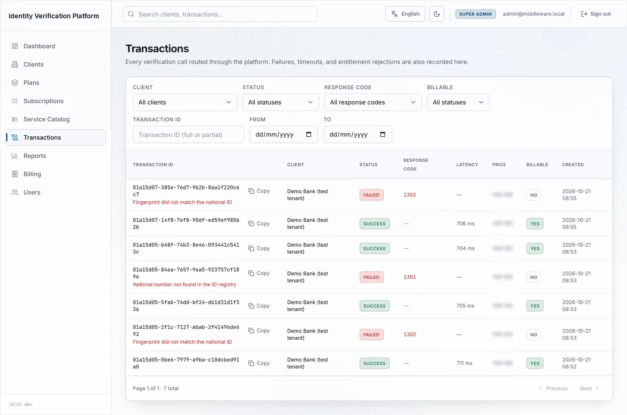Viewport: 627px width, 415px height.
Task: Open the To date calendar picker icon
Action: [x=383, y=135]
